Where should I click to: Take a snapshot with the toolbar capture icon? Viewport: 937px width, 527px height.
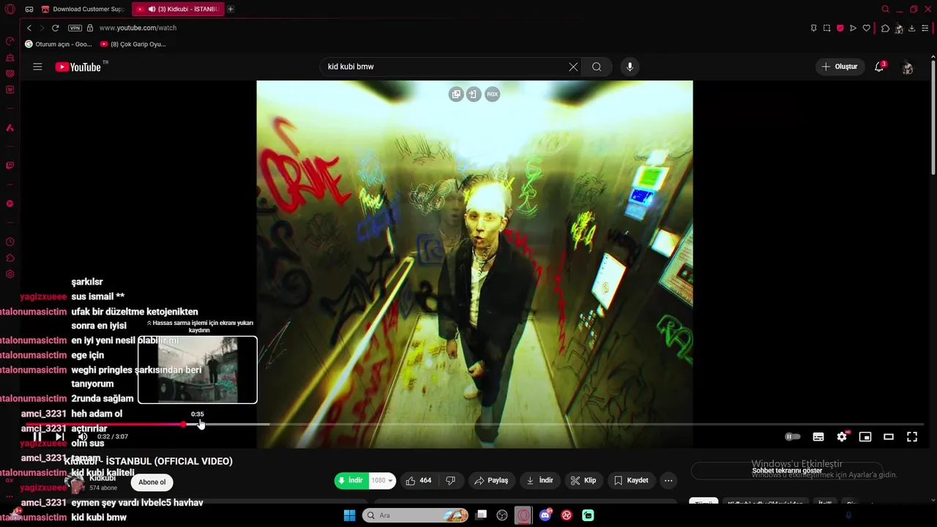(x=826, y=28)
